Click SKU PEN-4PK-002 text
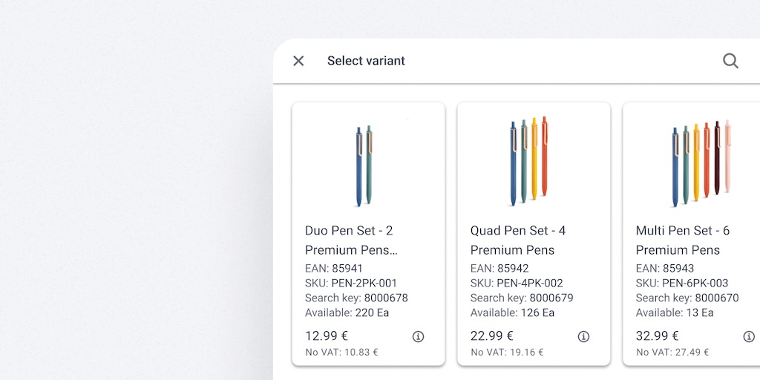 [x=517, y=284]
